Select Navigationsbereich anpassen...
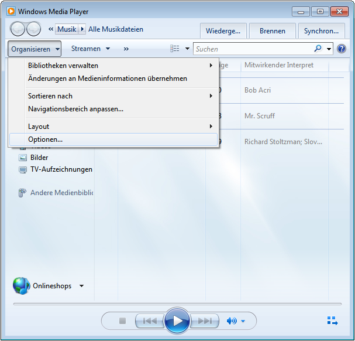The image size is (355, 341). (x=113, y=109)
